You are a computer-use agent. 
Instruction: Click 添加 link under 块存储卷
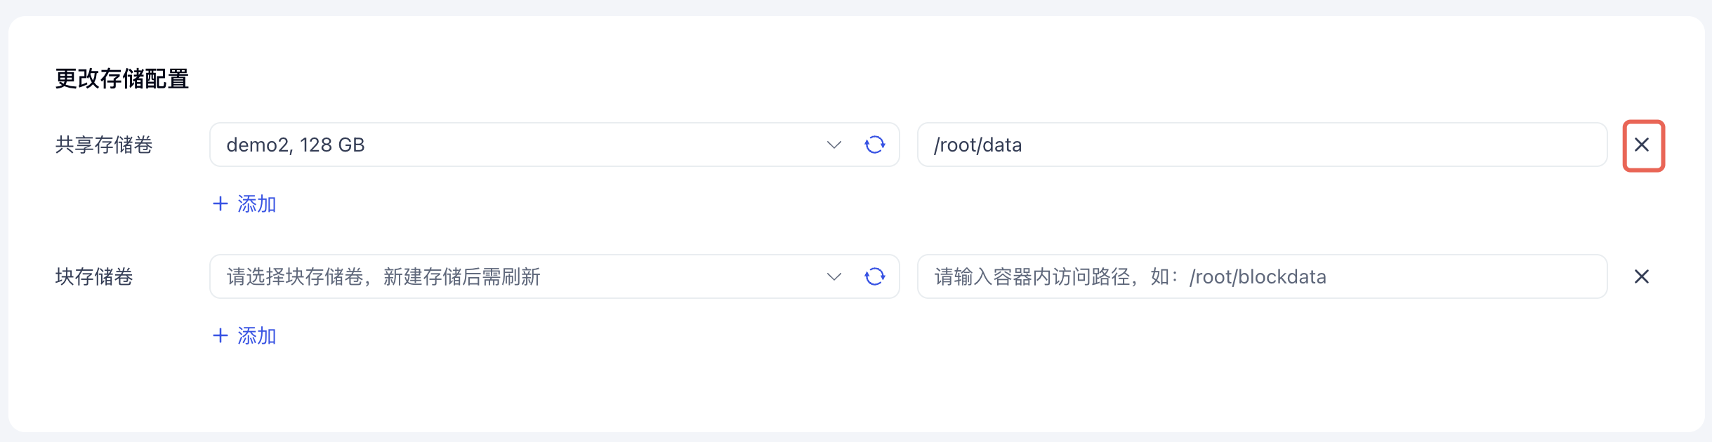(x=256, y=335)
